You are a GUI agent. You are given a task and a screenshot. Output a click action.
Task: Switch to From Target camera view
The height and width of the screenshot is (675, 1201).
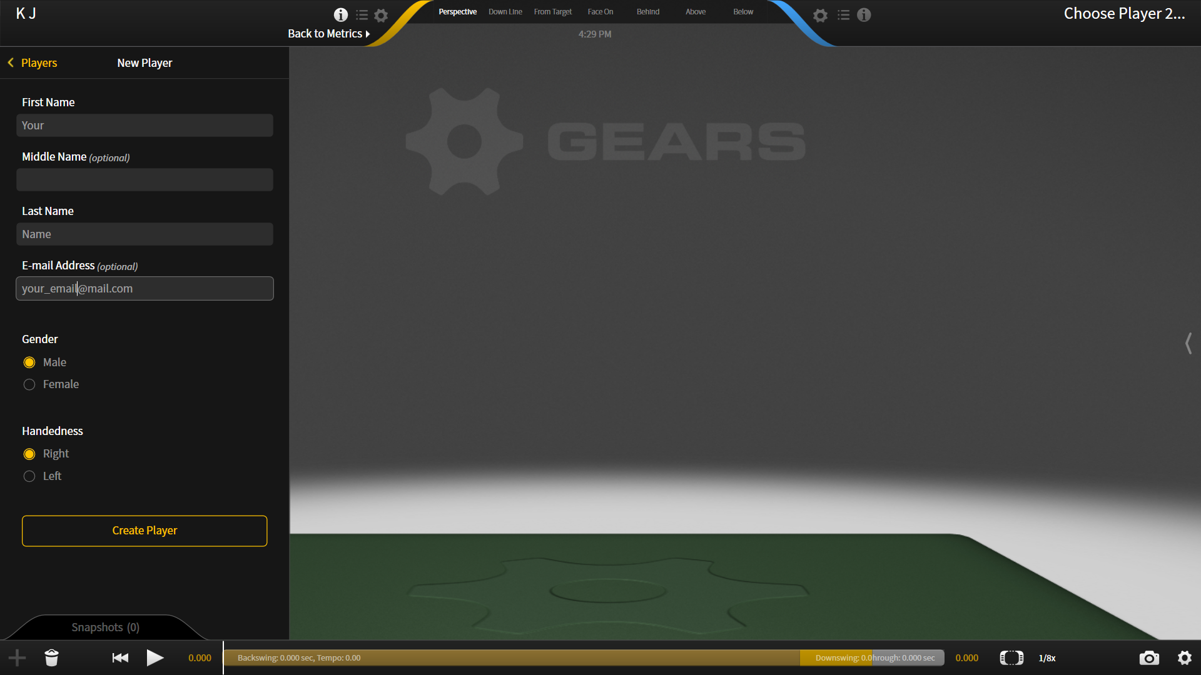click(x=553, y=12)
